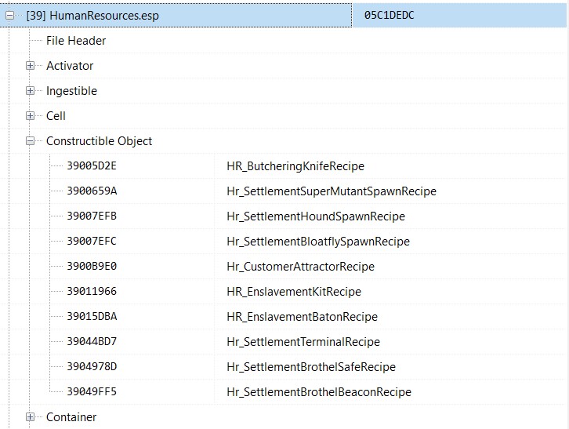Select the File Header entry
The width and height of the screenshot is (569, 429).
coord(76,41)
